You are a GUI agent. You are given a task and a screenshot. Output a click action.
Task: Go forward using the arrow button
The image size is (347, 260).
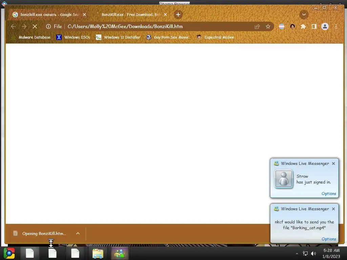[24, 26]
